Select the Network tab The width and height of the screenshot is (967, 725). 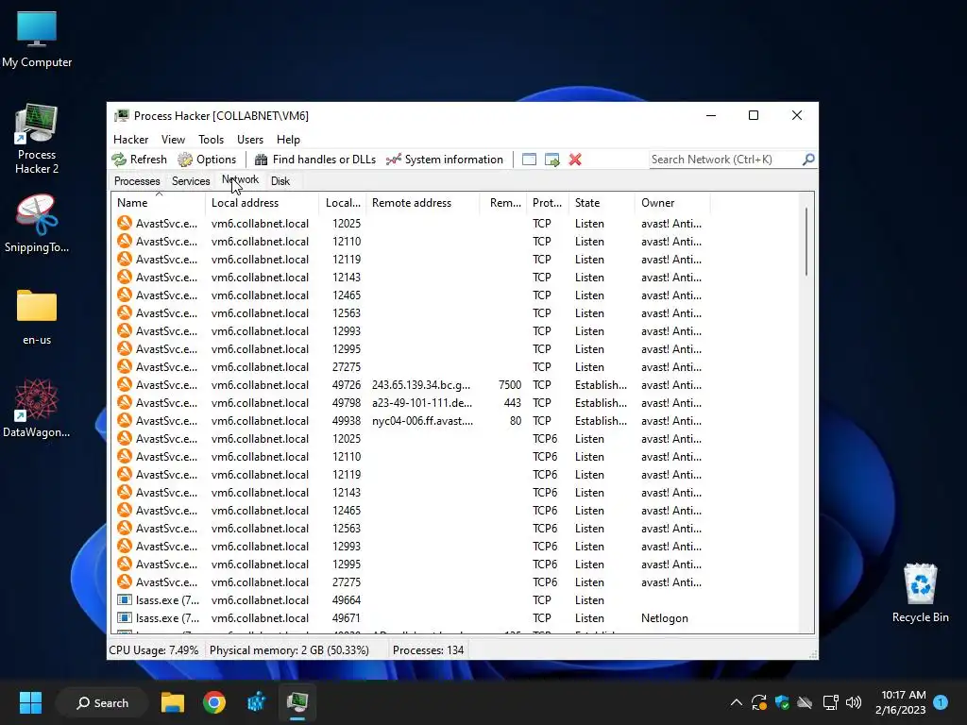[241, 179]
